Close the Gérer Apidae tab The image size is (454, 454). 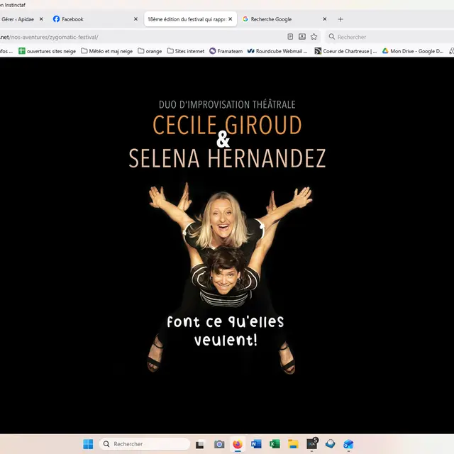tap(41, 19)
